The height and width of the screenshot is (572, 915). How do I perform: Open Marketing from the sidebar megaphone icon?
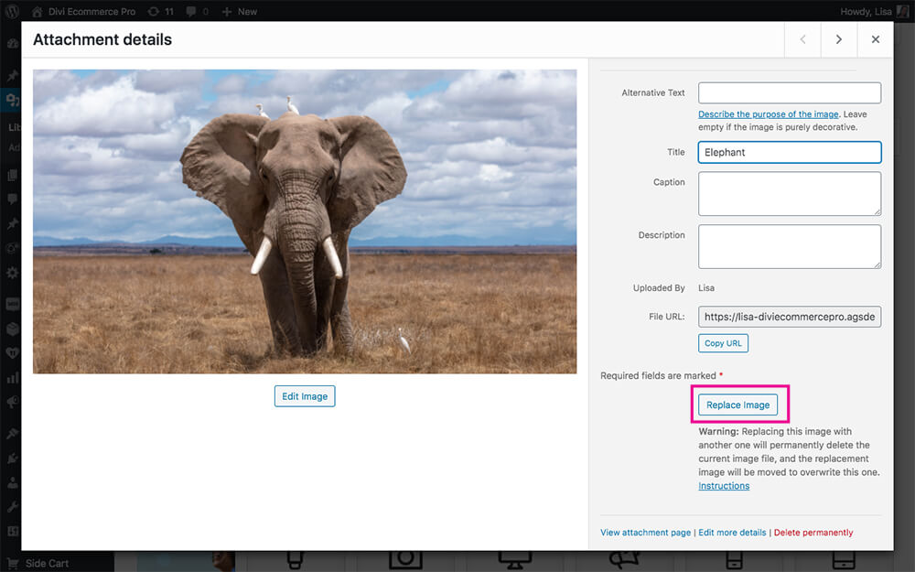click(x=12, y=402)
